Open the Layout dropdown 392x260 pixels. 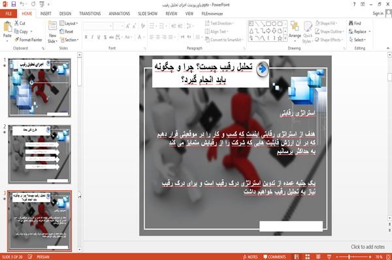tap(69, 23)
